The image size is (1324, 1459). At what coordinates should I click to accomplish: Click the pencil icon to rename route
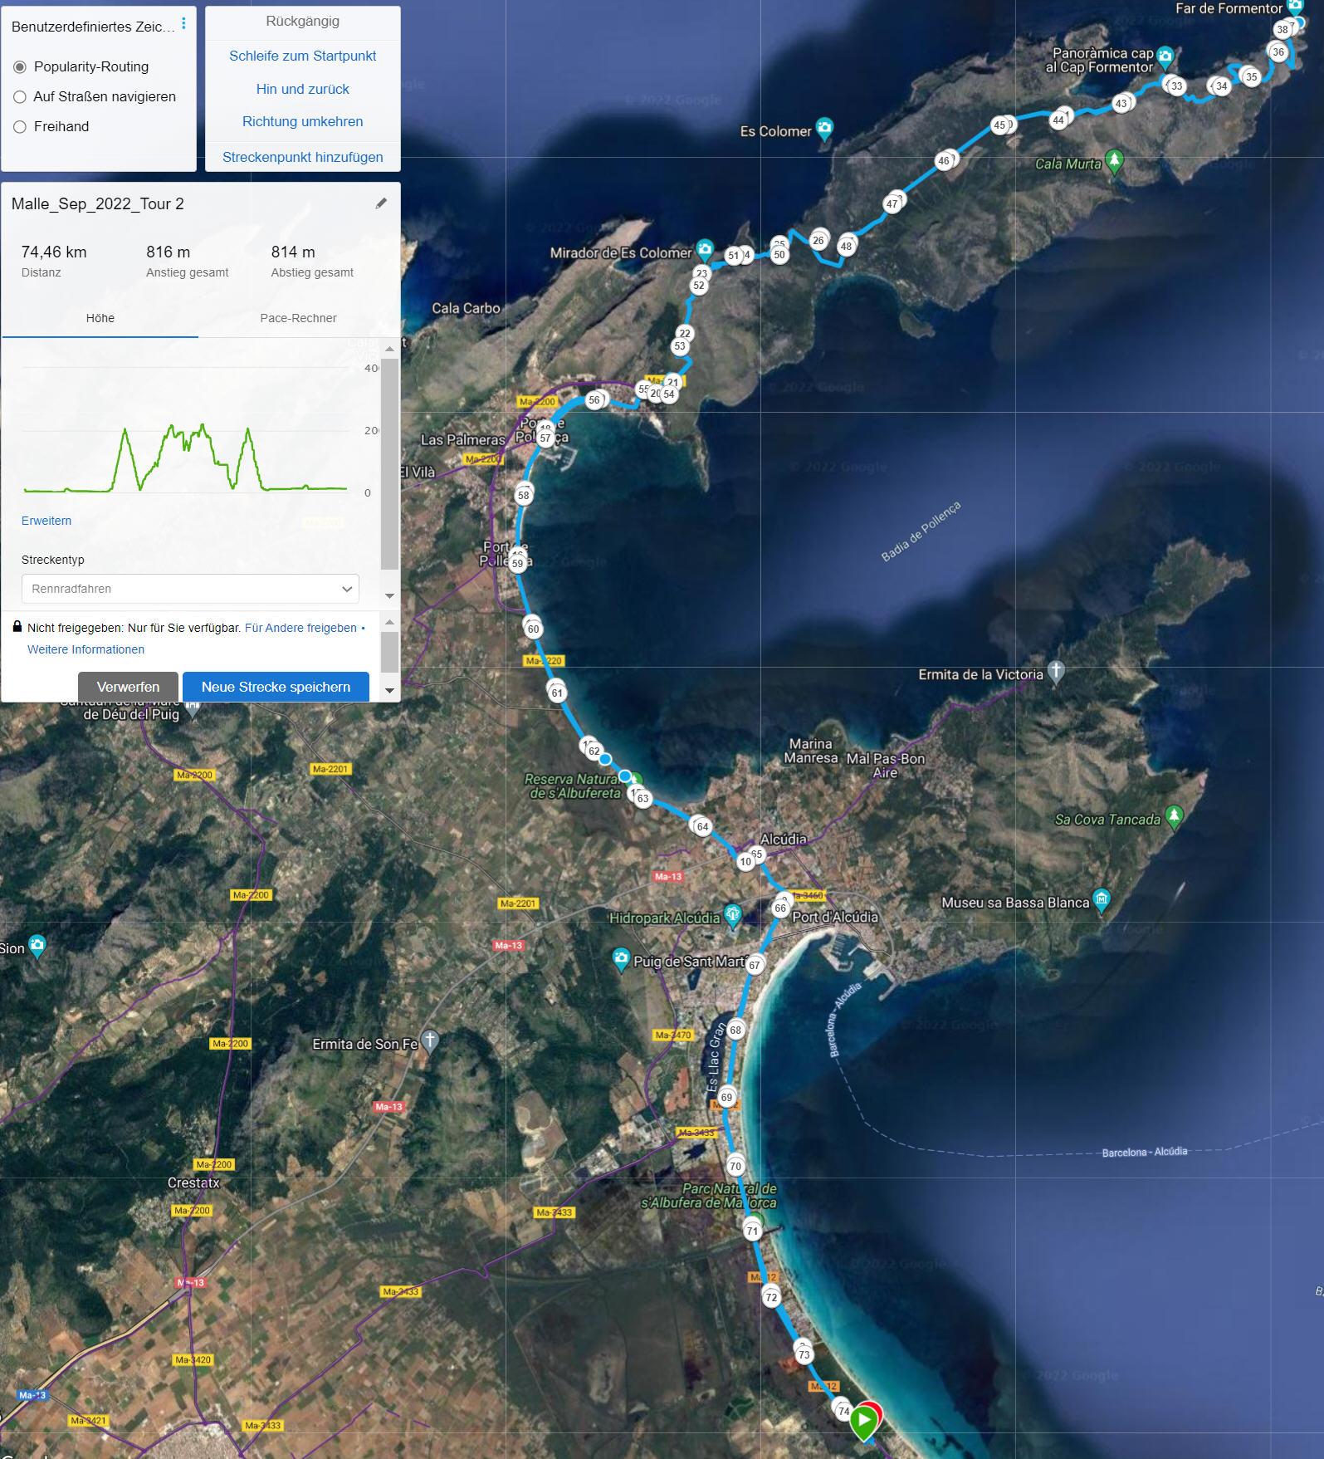click(x=381, y=203)
